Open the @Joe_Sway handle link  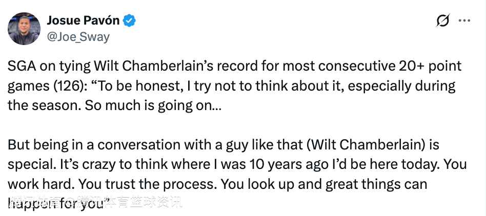coord(78,37)
